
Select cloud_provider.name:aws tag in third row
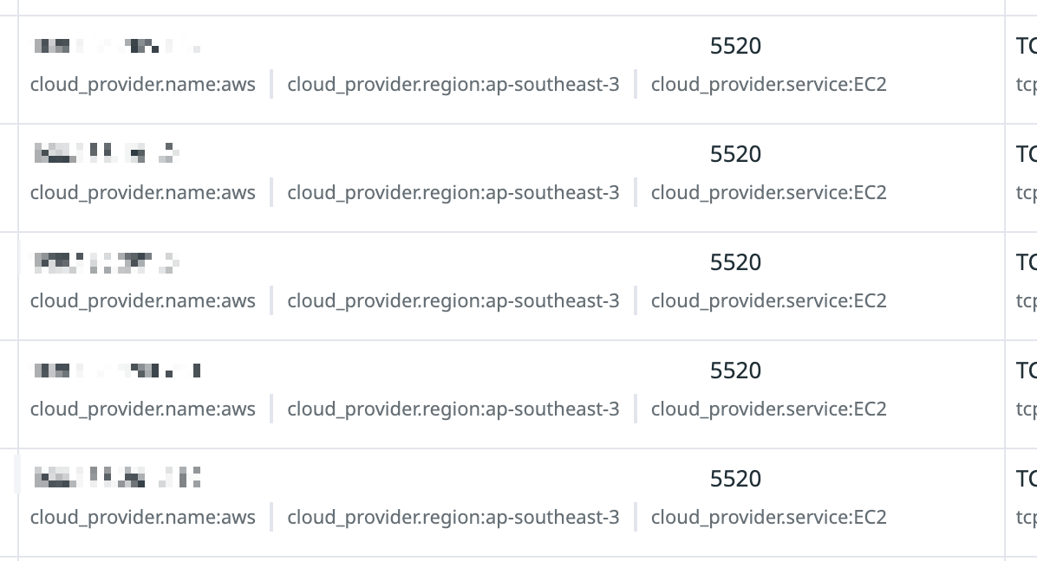143,301
